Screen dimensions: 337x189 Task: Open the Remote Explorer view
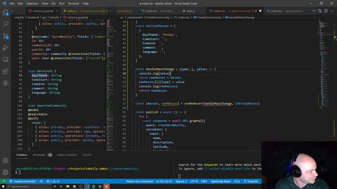coord(5,59)
